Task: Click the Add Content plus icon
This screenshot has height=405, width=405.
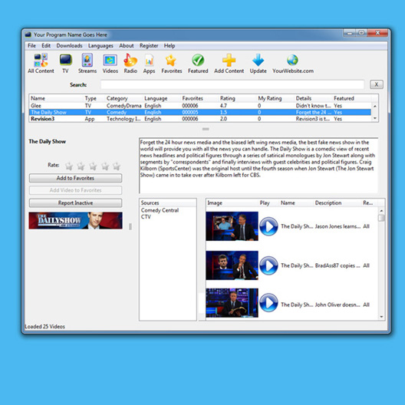Action: tap(229, 60)
